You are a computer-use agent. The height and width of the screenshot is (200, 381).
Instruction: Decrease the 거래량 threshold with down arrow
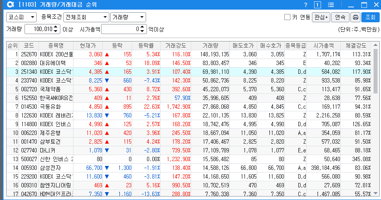[56, 31]
